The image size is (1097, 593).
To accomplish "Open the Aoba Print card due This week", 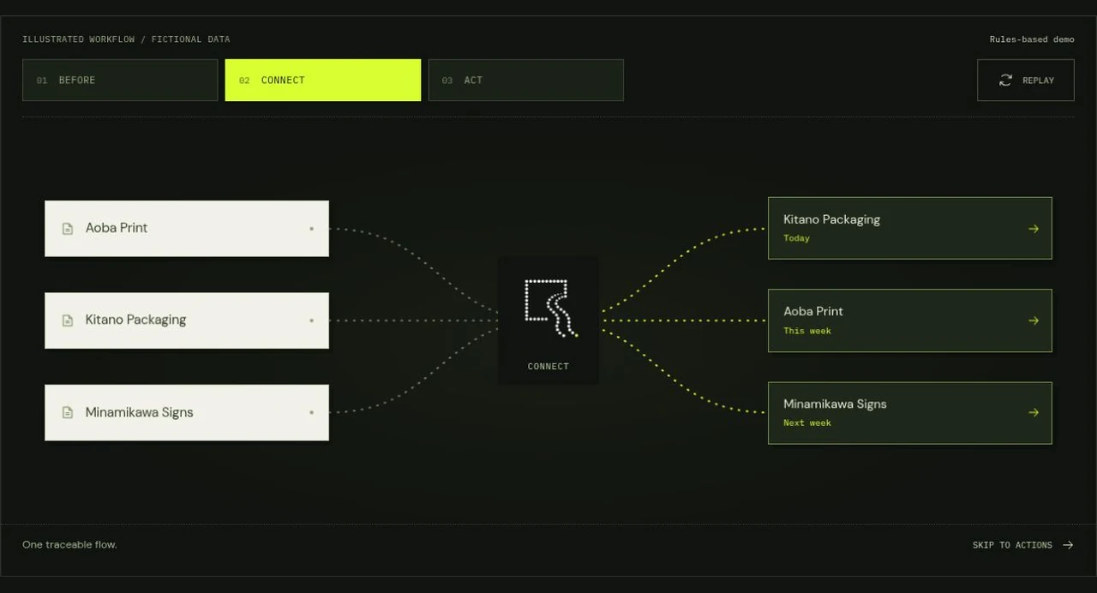I will pyautogui.click(x=910, y=320).
